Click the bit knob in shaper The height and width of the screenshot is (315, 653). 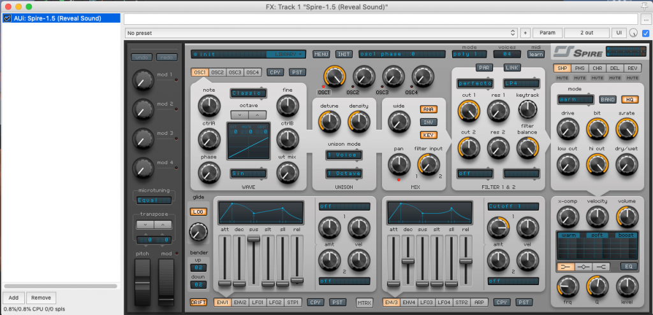[597, 129]
